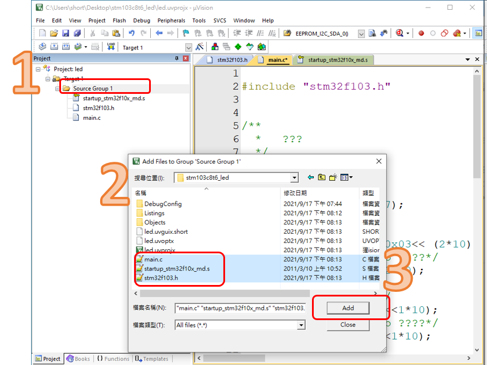This screenshot has width=487, height=365.
Task: Click green diamond Pack Installer icon
Action: tap(238, 47)
